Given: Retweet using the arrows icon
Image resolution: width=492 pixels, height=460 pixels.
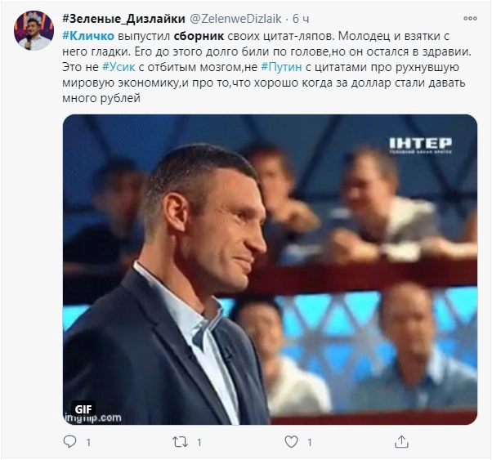Looking at the screenshot, I should coord(180,442).
